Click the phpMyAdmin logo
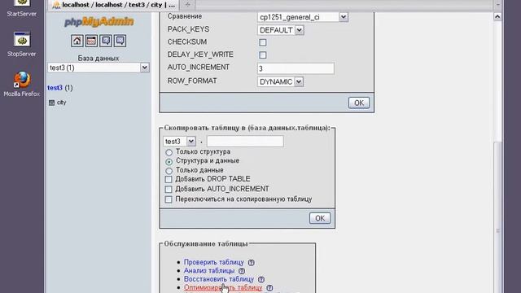This screenshot has width=521, height=293. tap(99, 22)
